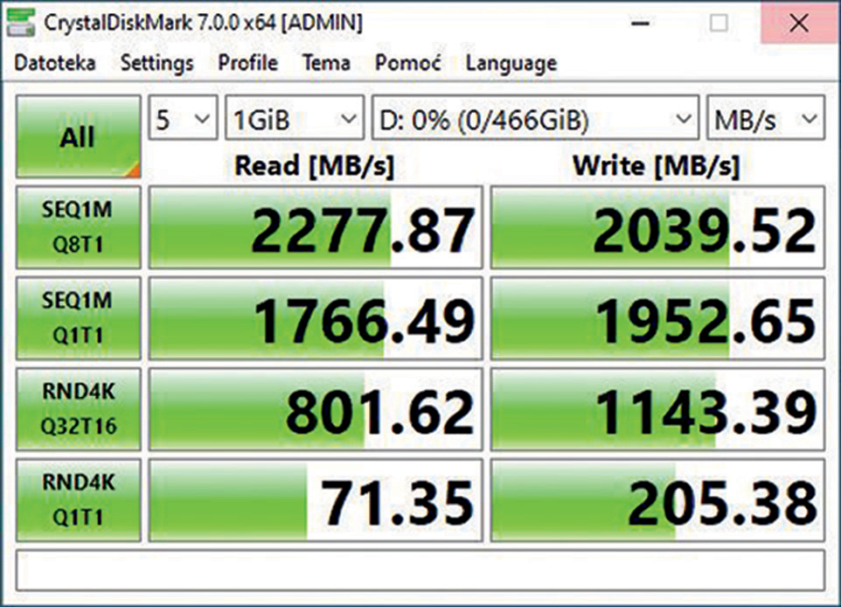Click the empty comment field at the bottom
841x607 pixels.
coord(420,570)
